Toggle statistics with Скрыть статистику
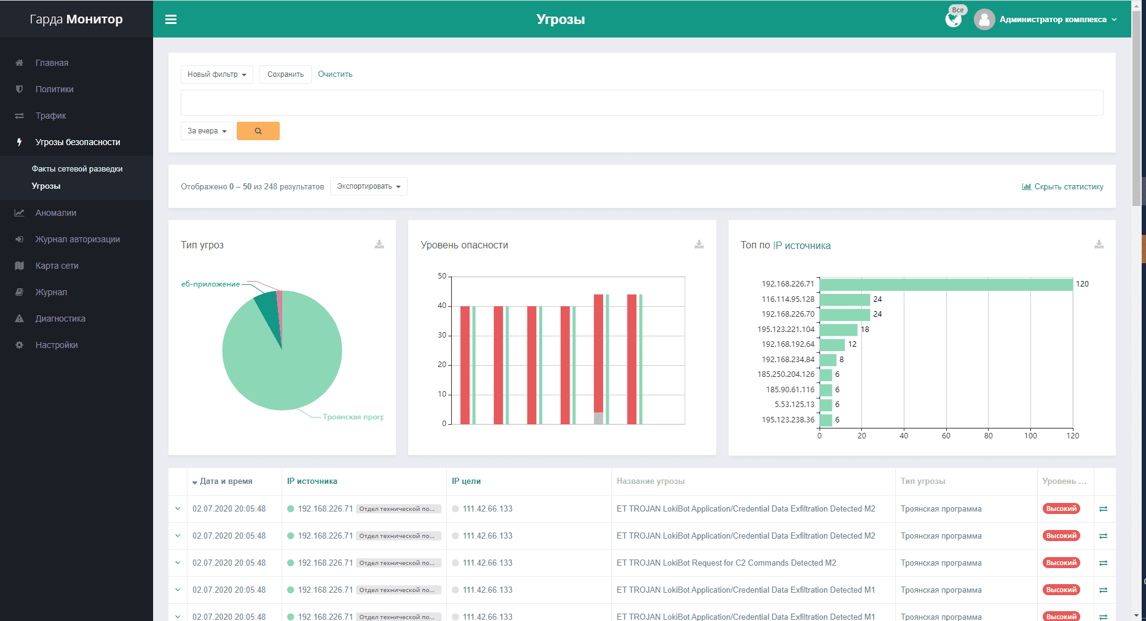The image size is (1146, 621). (x=1062, y=187)
